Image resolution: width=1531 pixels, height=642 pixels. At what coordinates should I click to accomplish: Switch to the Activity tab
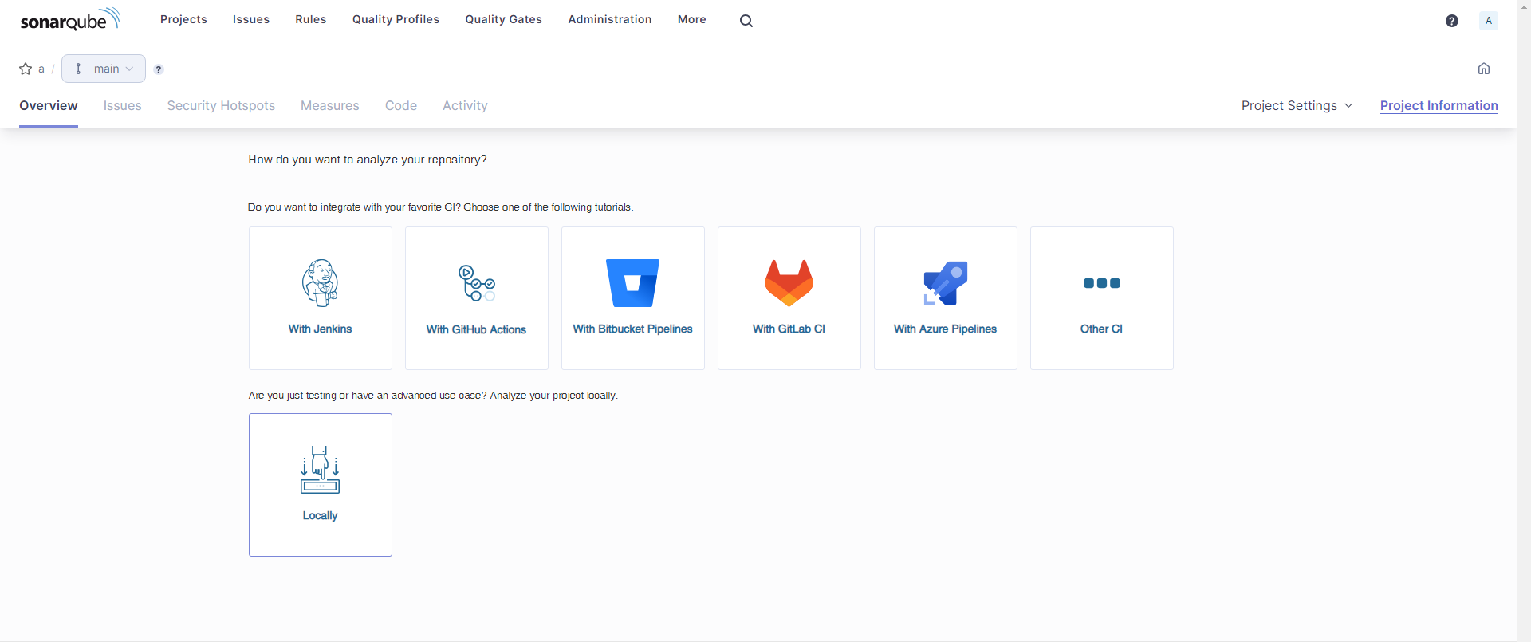pyautogui.click(x=465, y=105)
